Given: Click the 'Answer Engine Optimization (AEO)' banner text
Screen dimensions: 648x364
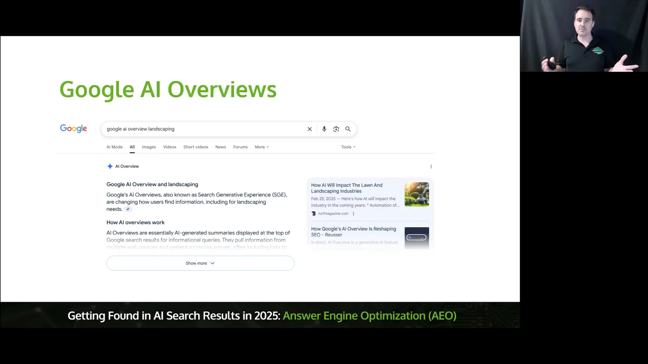Looking at the screenshot, I should 370,316.
